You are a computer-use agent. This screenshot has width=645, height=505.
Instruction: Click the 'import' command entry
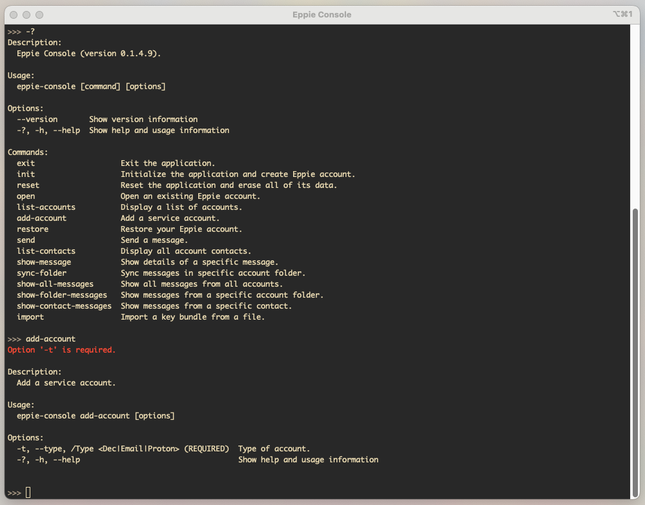pos(30,317)
